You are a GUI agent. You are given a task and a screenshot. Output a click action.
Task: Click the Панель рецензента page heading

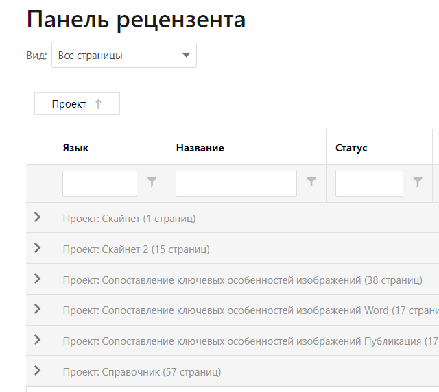click(x=136, y=20)
